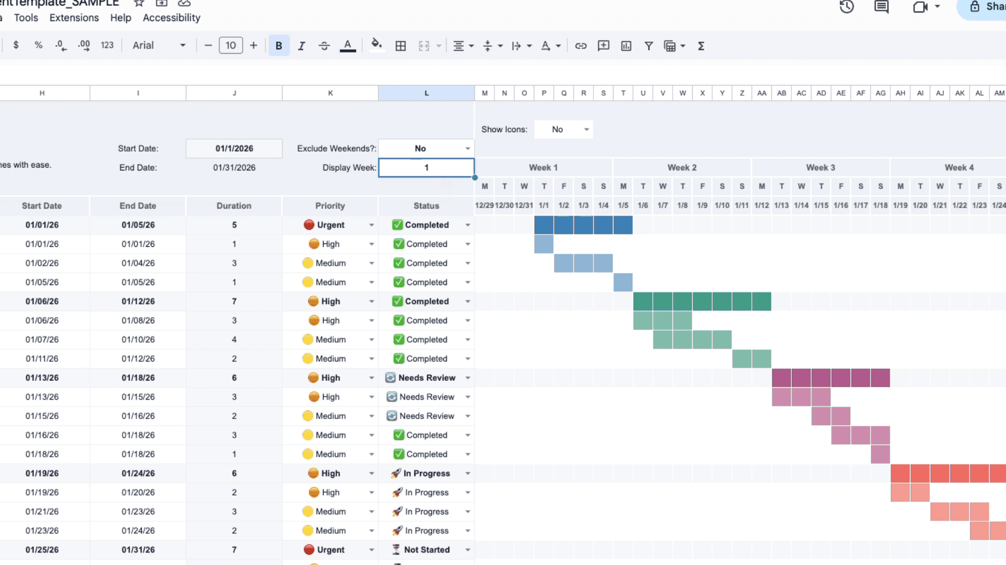The image size is (1006, 565).
Task: Click the Share button
Action: point(988,7)
